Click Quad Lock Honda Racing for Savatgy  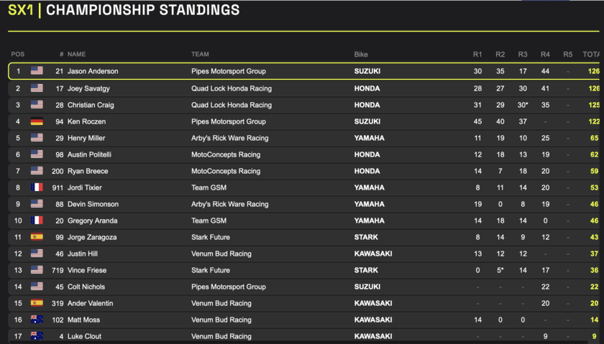click(x=231, y=88)
